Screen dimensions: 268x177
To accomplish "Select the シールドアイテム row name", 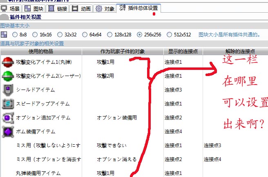I will click(x=36, y=90).
